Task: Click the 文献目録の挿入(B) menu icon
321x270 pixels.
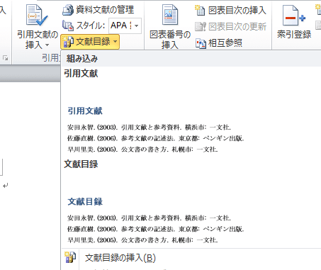Action: tap(70, 257)
